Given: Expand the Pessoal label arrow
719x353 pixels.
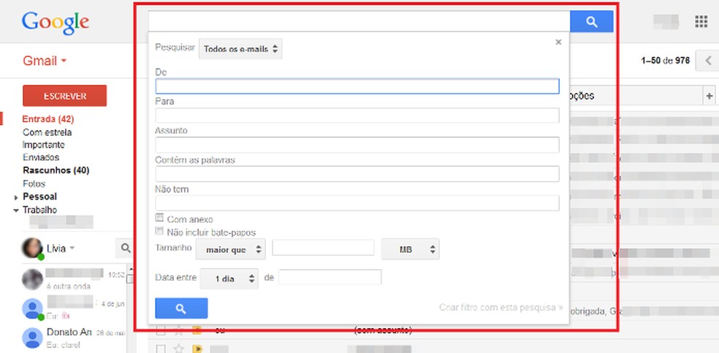Looking at the screenshot, I should click(16, 197).
